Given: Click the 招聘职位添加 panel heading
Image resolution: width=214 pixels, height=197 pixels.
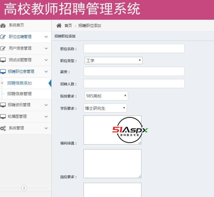Looking at the screenshot, I should 65,36.
